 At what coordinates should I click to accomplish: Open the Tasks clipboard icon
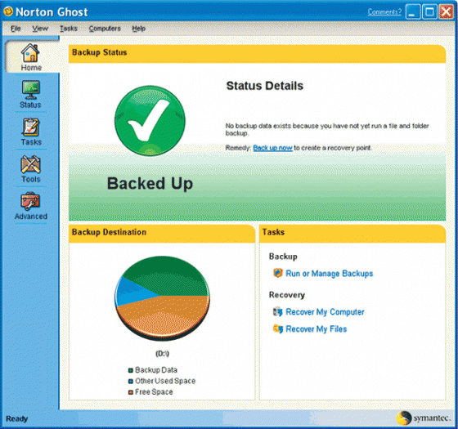point(31,127)
